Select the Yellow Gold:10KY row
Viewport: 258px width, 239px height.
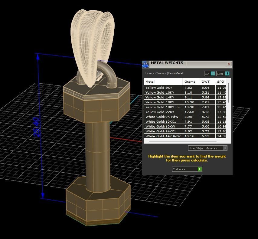click(x=185, y=92)
